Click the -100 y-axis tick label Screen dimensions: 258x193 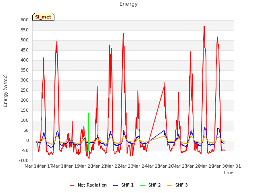coord(24,161)
